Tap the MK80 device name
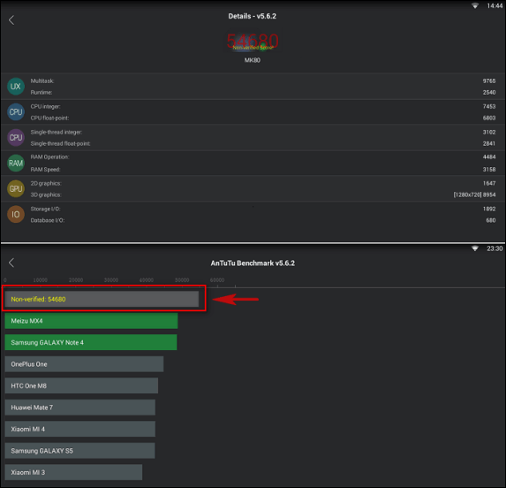 click(x=253, y=60)
